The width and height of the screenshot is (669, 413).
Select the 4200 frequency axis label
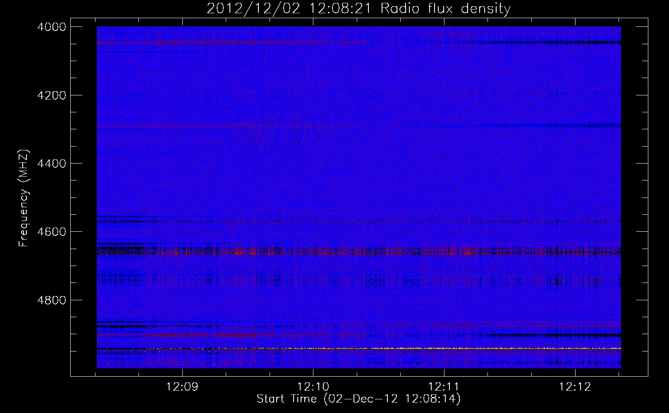tap(52, 95)
